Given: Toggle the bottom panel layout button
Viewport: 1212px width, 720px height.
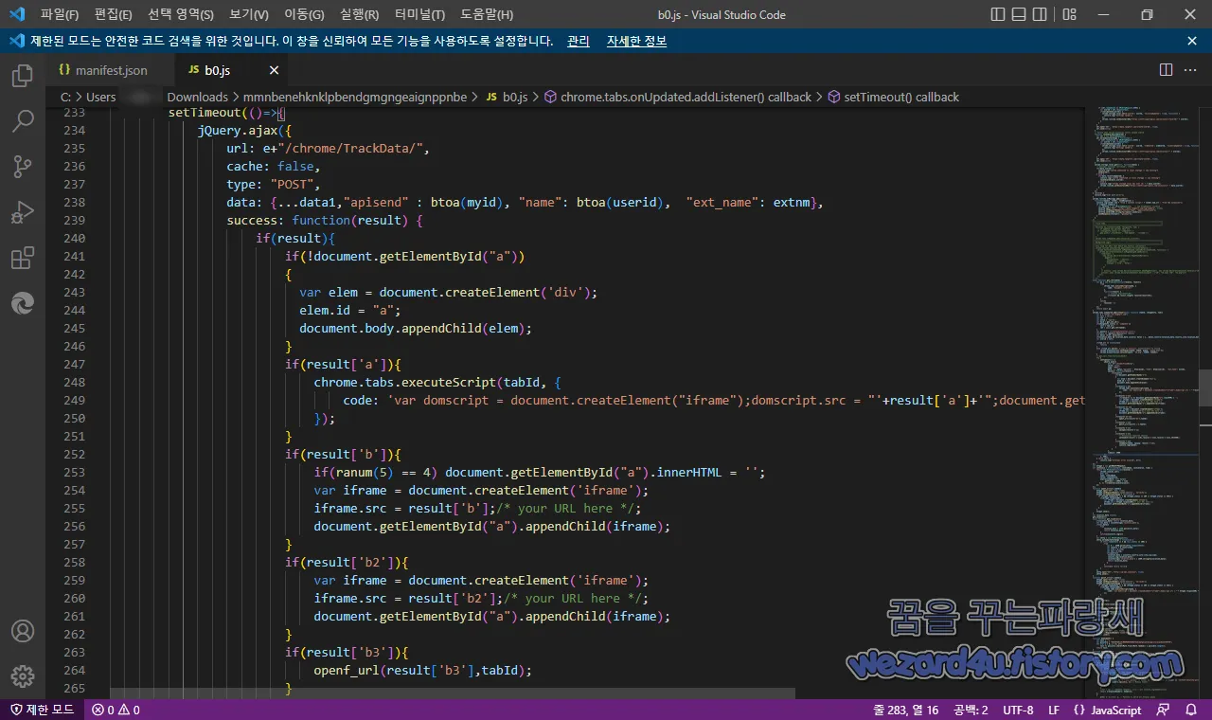Looking at the screenshot, I should (x=1020, y=14).
